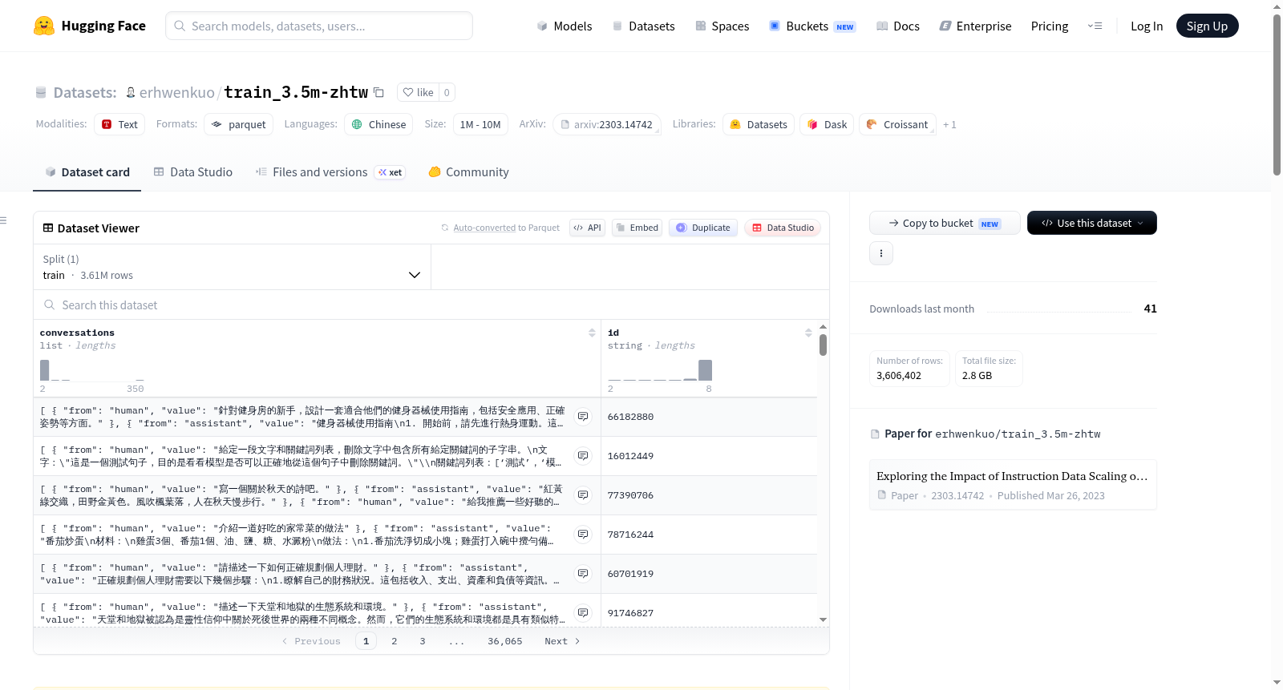The height and width of the screenshot is (690, 1283).
Task: Select the Croissant library tag
Action: (897, 124)
